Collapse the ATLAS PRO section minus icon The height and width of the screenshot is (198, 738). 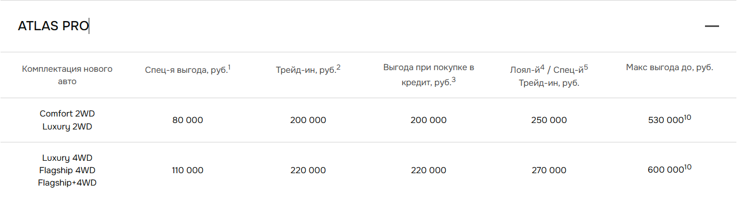click(711, 26)
